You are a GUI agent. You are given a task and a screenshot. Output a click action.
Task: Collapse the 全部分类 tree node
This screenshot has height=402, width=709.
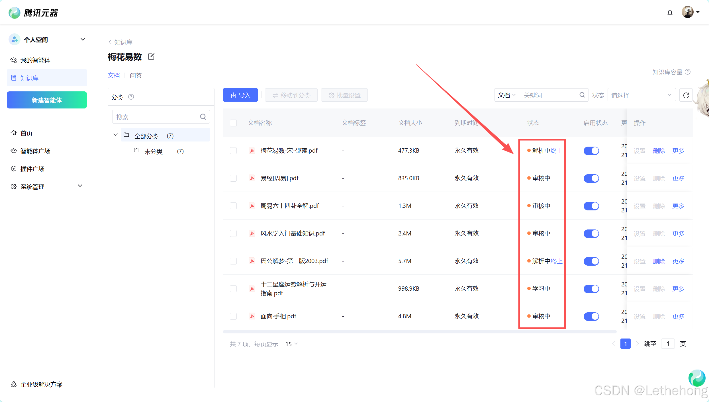pyautogui.click(x=116, y=135)
